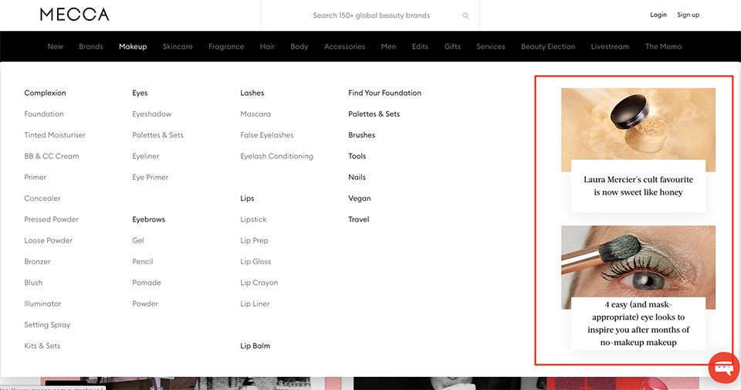Open the Beauty Election menu item

tap(548, 46)
